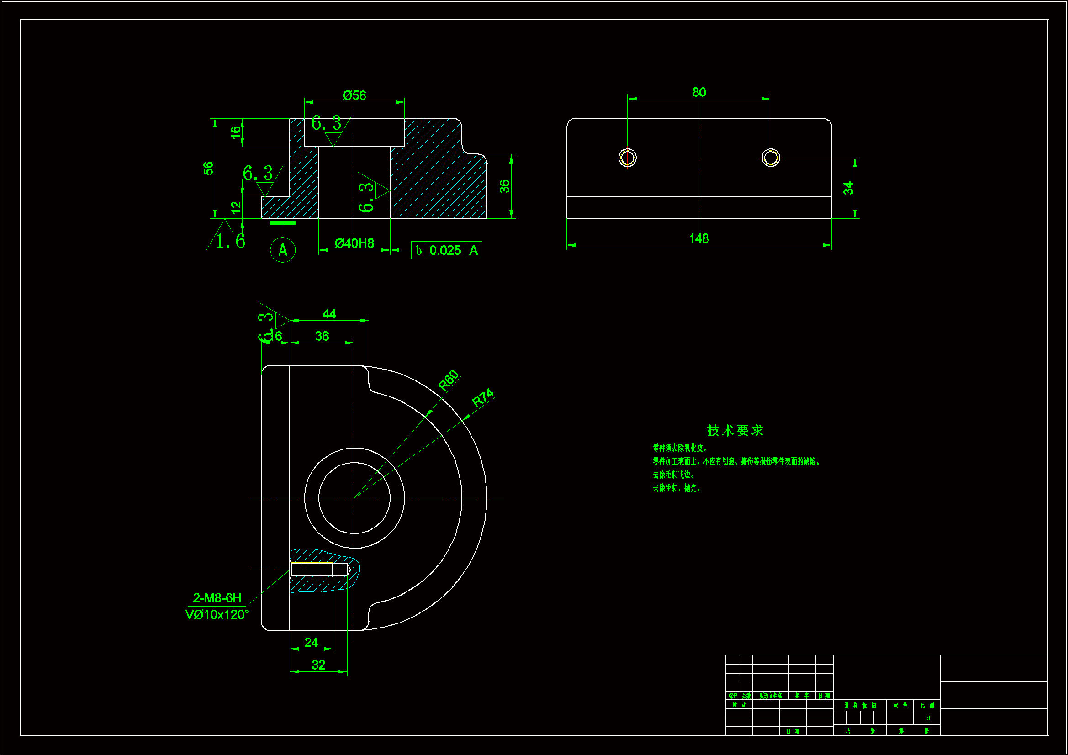Image resolution: width=1068 pixels, height=755 pixels.
Task: Click the VØ10x120° countersink note
Action: pos(217,615)
